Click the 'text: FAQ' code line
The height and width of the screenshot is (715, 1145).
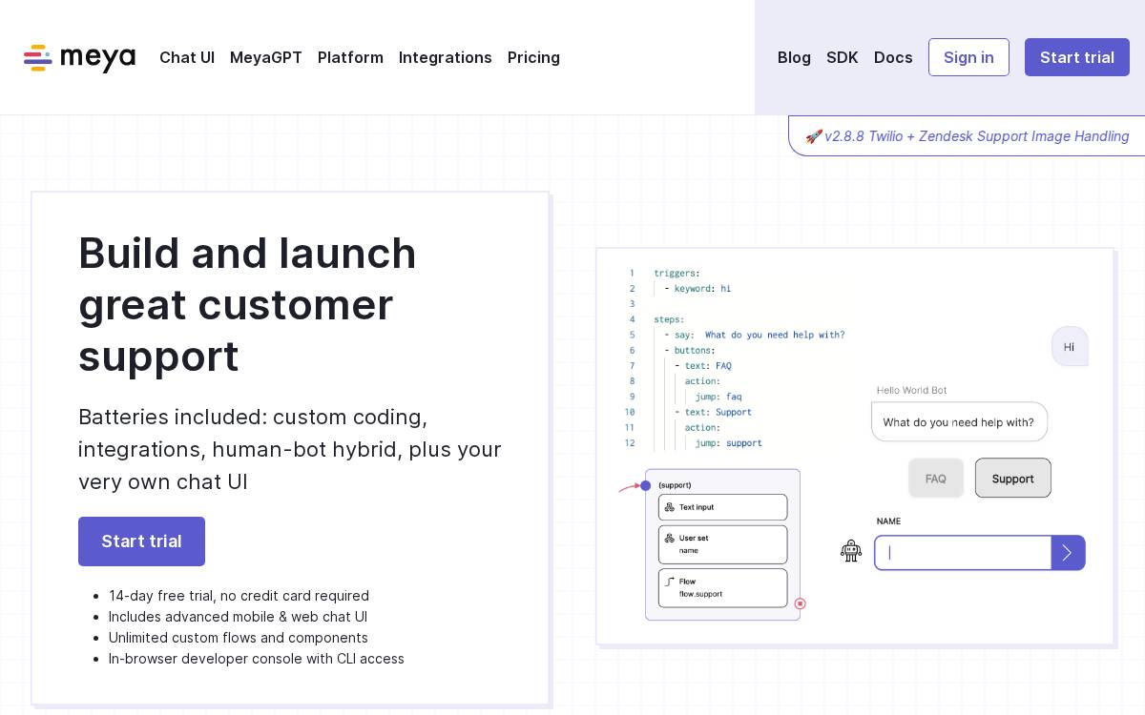click(x=703, y=366)
